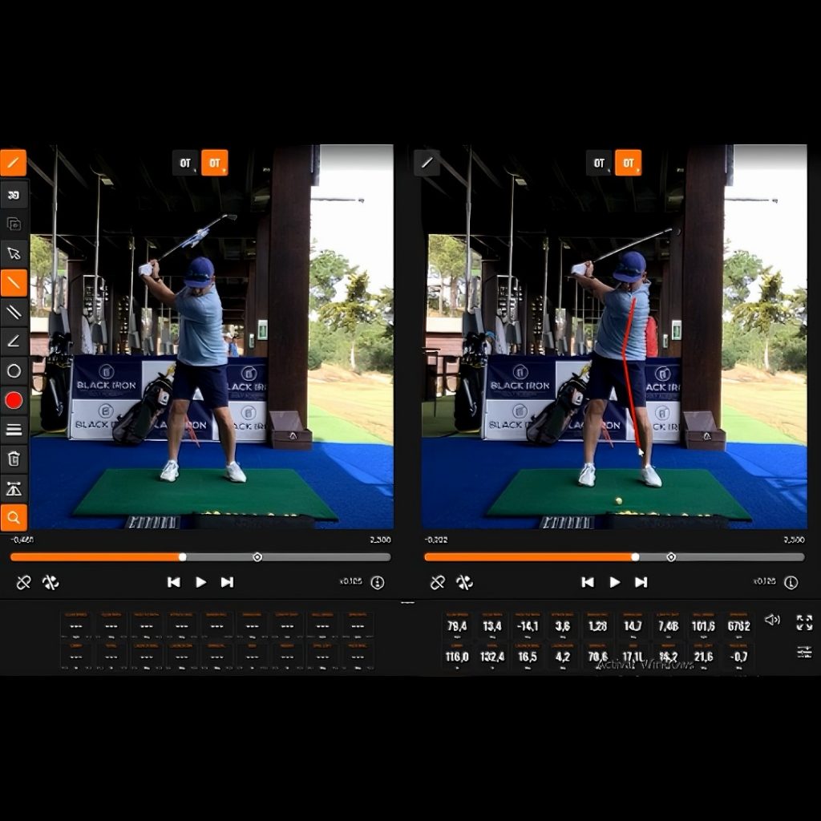Screen dimensions: 821x821
Task: Click the impact marker on right timeline
Action: tap(671, 557)
